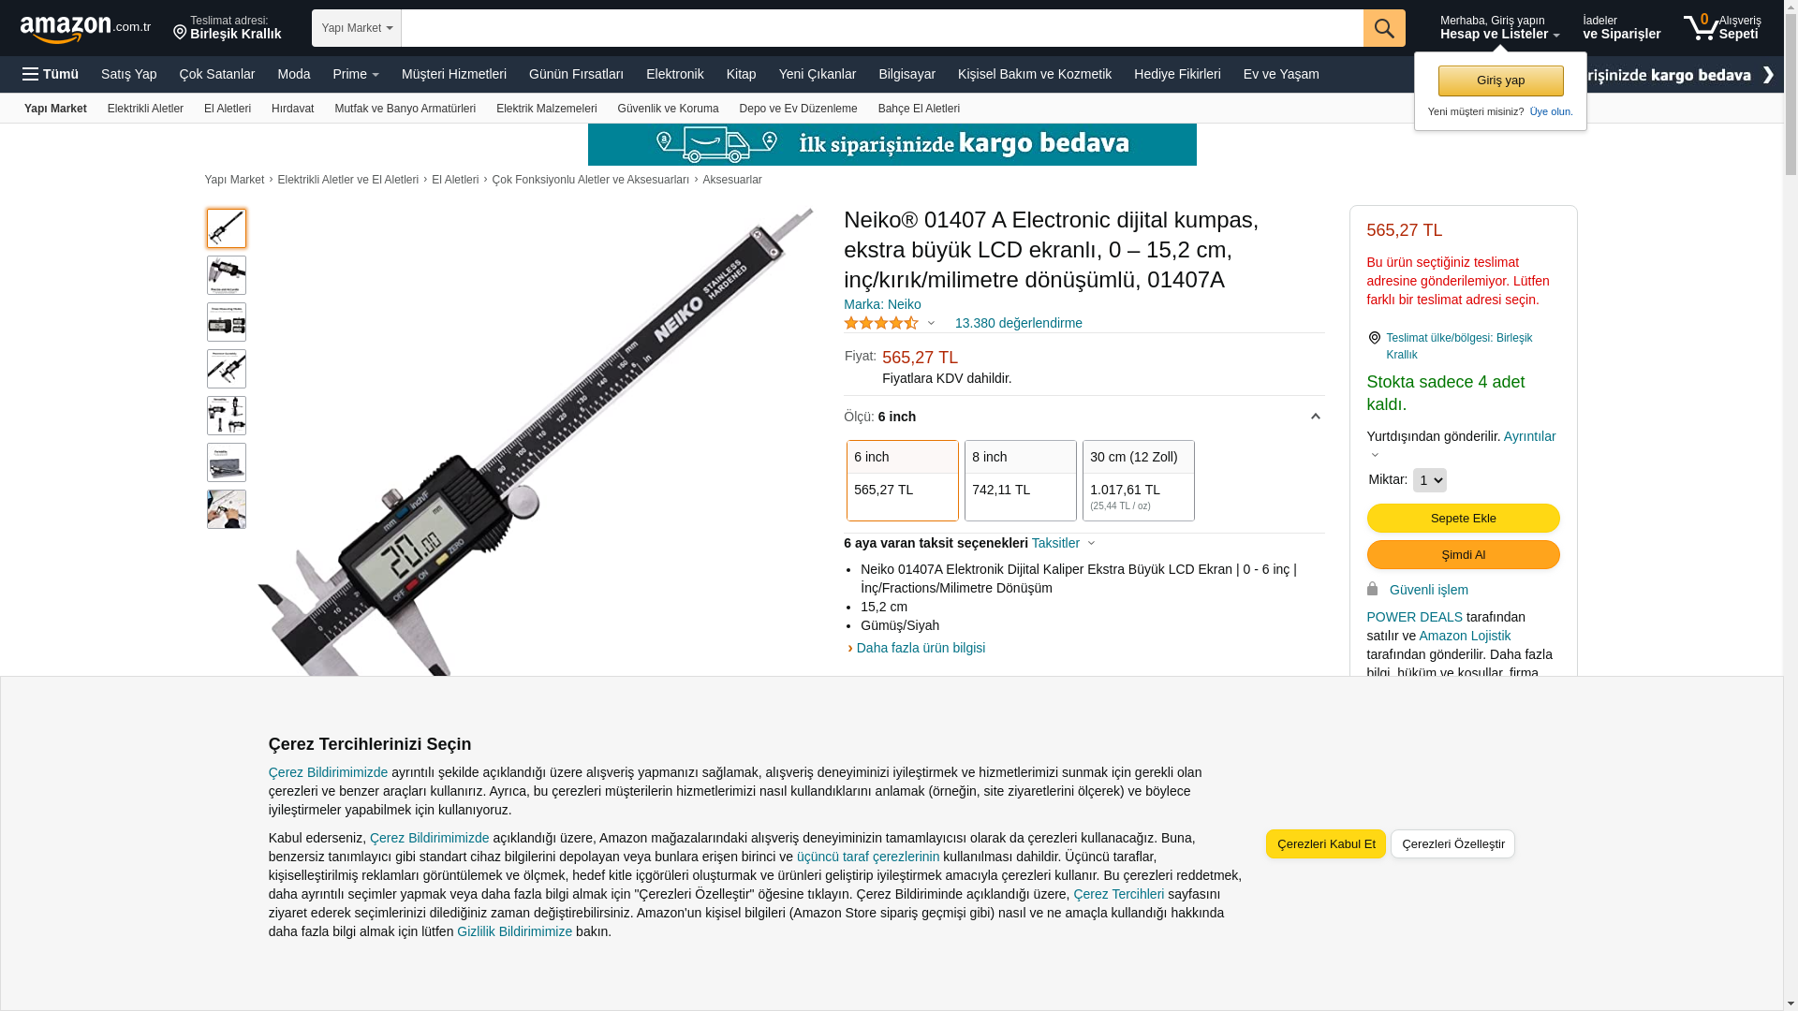Screen dimensions: 1798x1011
Task: Open the El Aletleri subcategory tab
Action: click(x=228, y=109)
